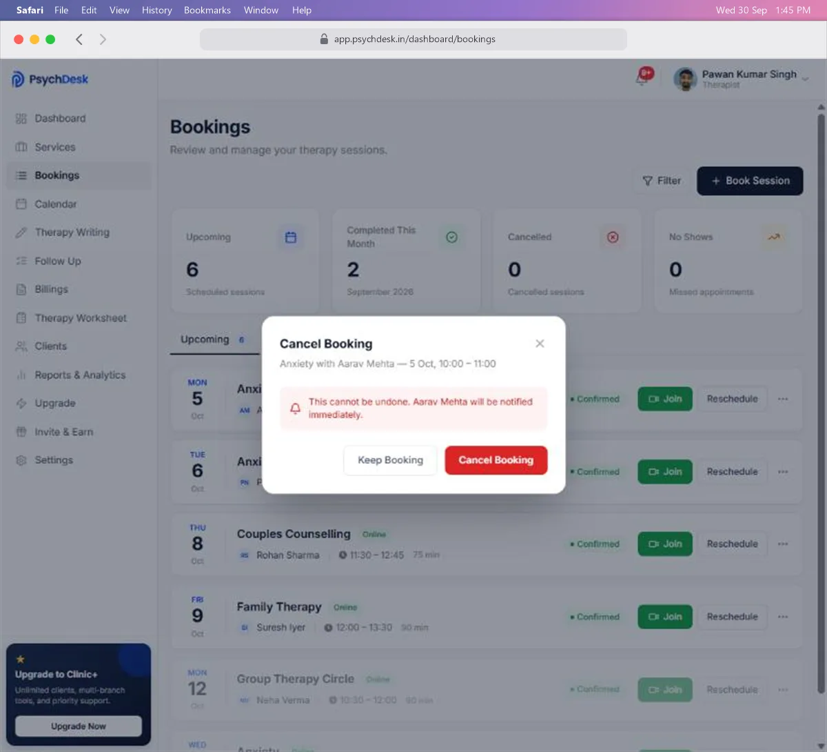Click the Upcoming card calendar icon

(x=291, y=237)
